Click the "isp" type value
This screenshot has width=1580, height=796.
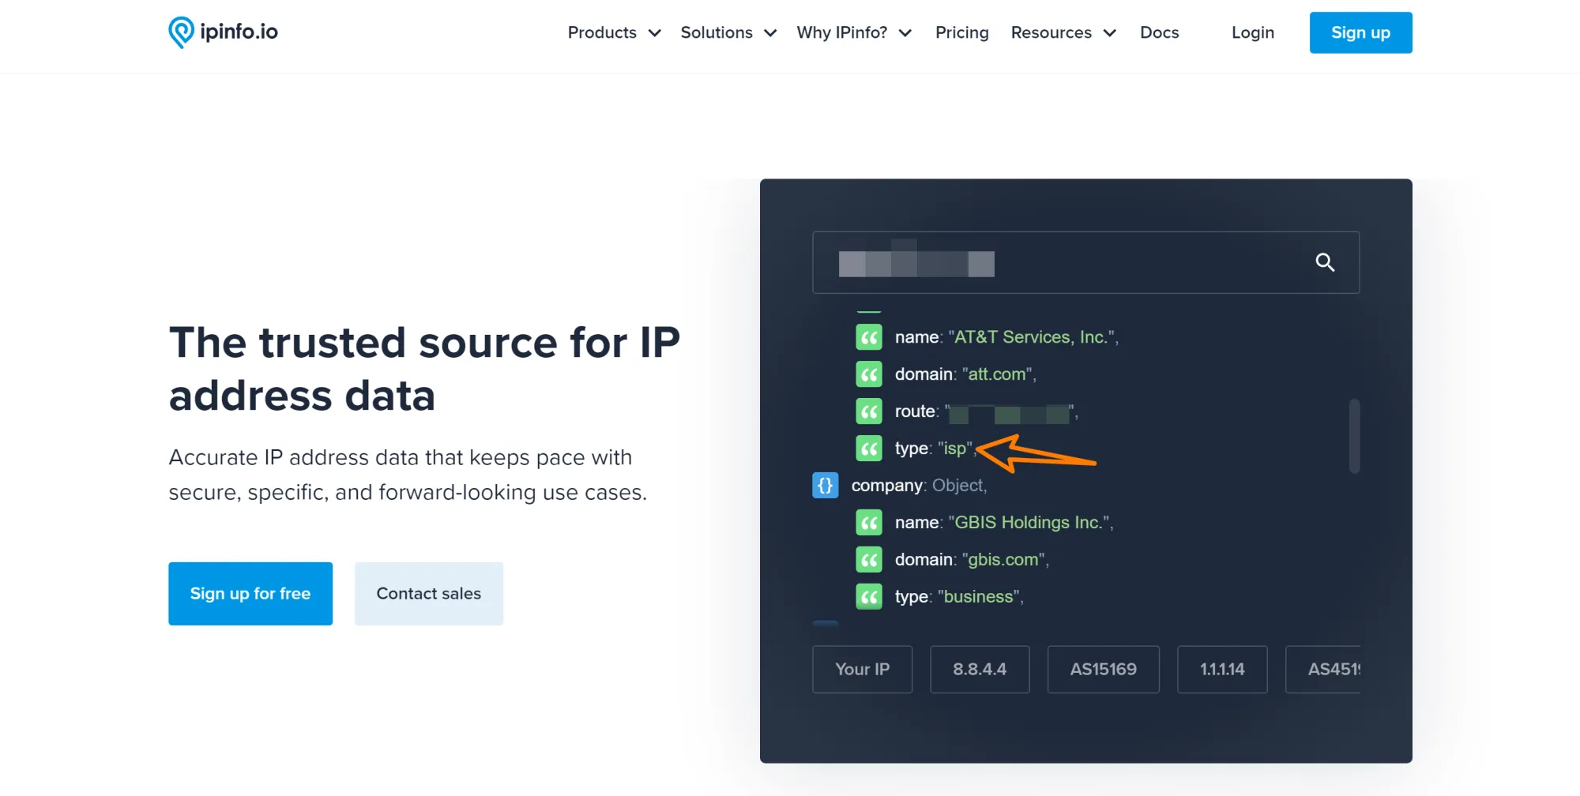coord(955,449)
